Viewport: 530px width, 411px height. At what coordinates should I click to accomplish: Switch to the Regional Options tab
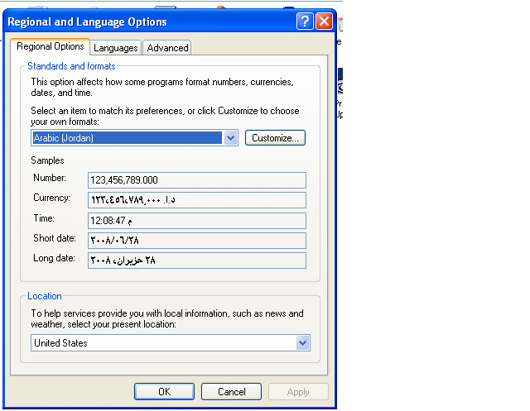point(51,47)
